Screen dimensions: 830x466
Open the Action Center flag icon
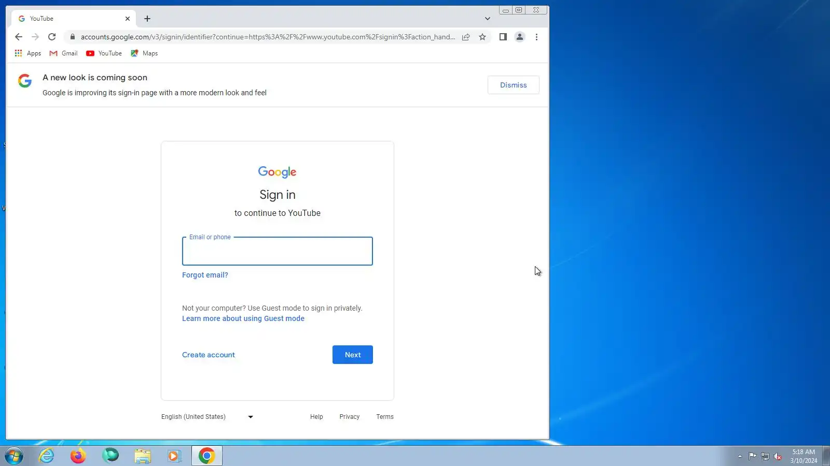pos(752,456)
